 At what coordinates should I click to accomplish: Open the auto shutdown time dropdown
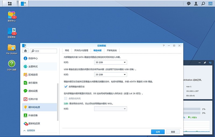coord(110,109)
